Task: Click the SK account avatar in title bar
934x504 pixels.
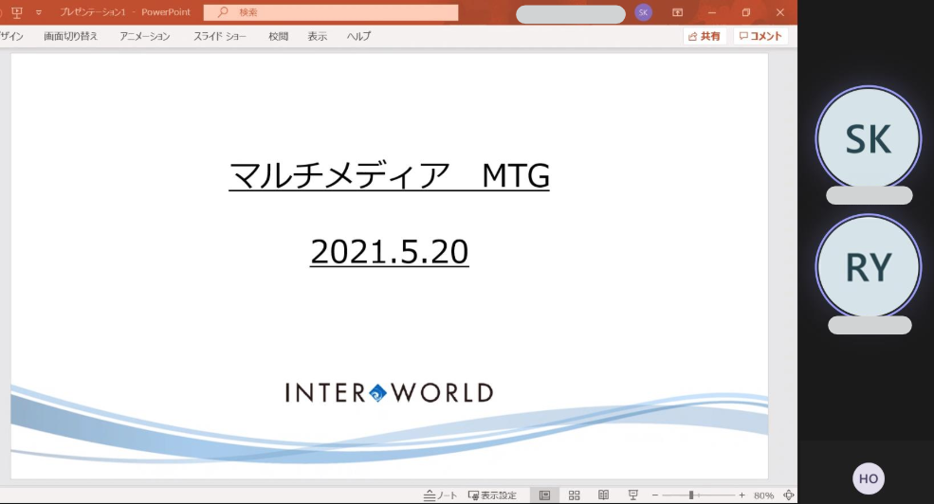Action: pos(643,12)
